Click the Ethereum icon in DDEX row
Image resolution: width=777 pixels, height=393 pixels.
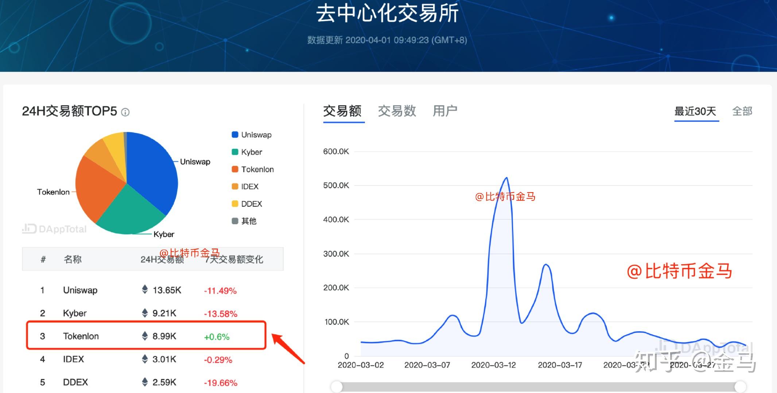(x=145, y=382)
